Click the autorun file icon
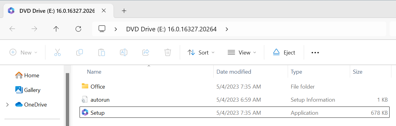 click(x=85, y=100)
